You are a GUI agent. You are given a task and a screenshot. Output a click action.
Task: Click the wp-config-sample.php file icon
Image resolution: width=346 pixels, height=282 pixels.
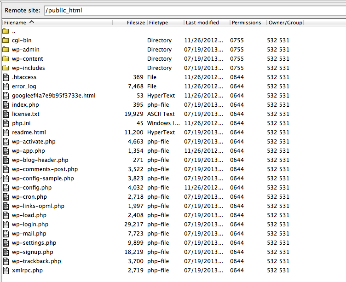click(x=6, y=178)
